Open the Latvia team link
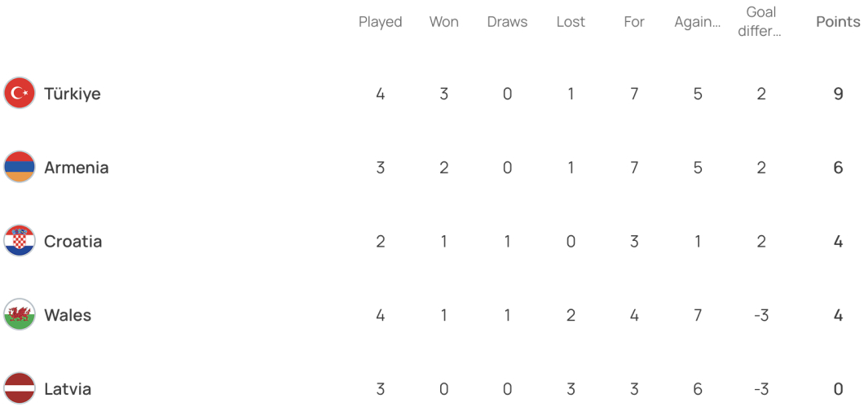Viewport: 864px width, 407px height. point(67,389)
